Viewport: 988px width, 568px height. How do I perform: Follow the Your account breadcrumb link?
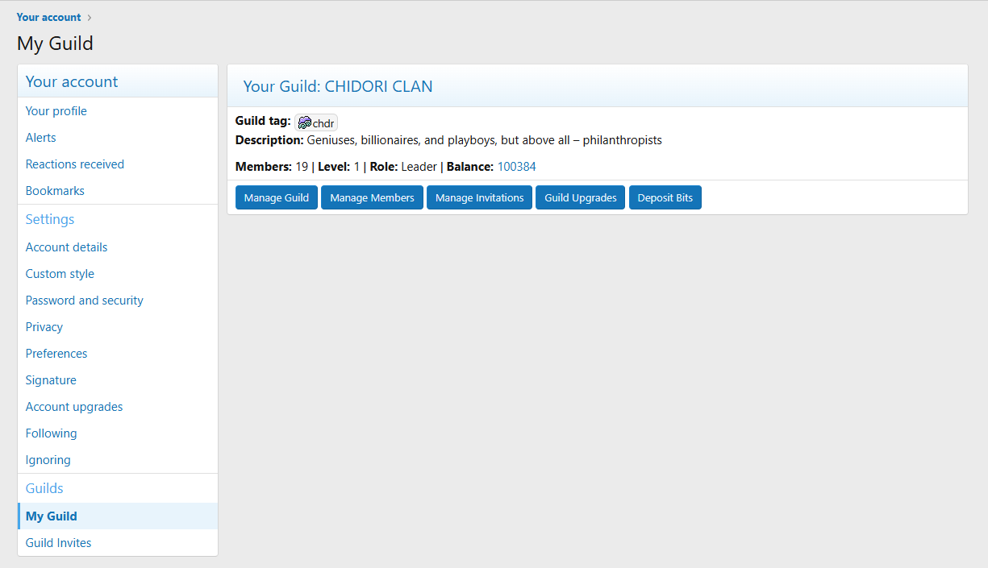coord(48,17)
